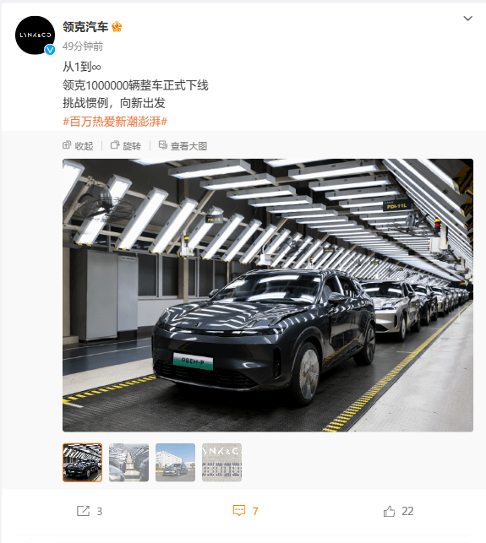Select the third thumbnail with building
This screenshot has width=486, height=543.
click(176, 462)
